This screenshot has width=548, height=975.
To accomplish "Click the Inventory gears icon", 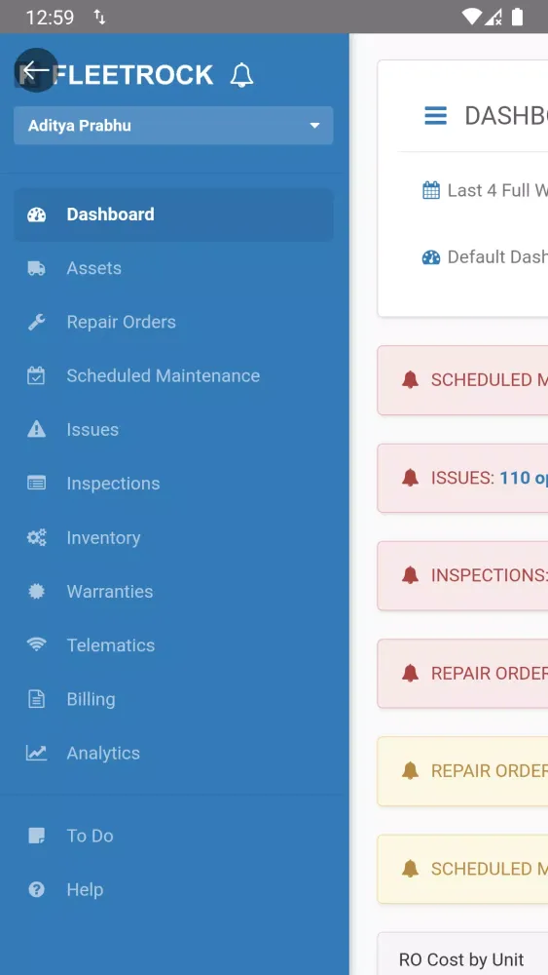I will point(37,537).
